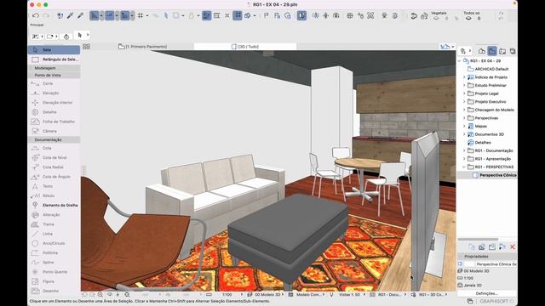
Task: Collapse the Modelagem toolbox section
Action: [54, 68]
